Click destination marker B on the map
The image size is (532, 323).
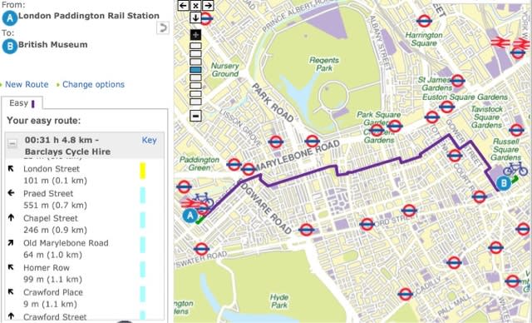(504, 183)
